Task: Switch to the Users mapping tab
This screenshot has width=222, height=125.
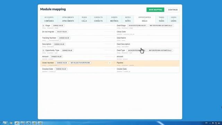Action: (x=173, y=19)
